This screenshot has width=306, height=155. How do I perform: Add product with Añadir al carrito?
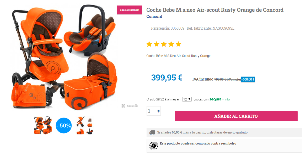pyautogui.click(x=236, y=116)
